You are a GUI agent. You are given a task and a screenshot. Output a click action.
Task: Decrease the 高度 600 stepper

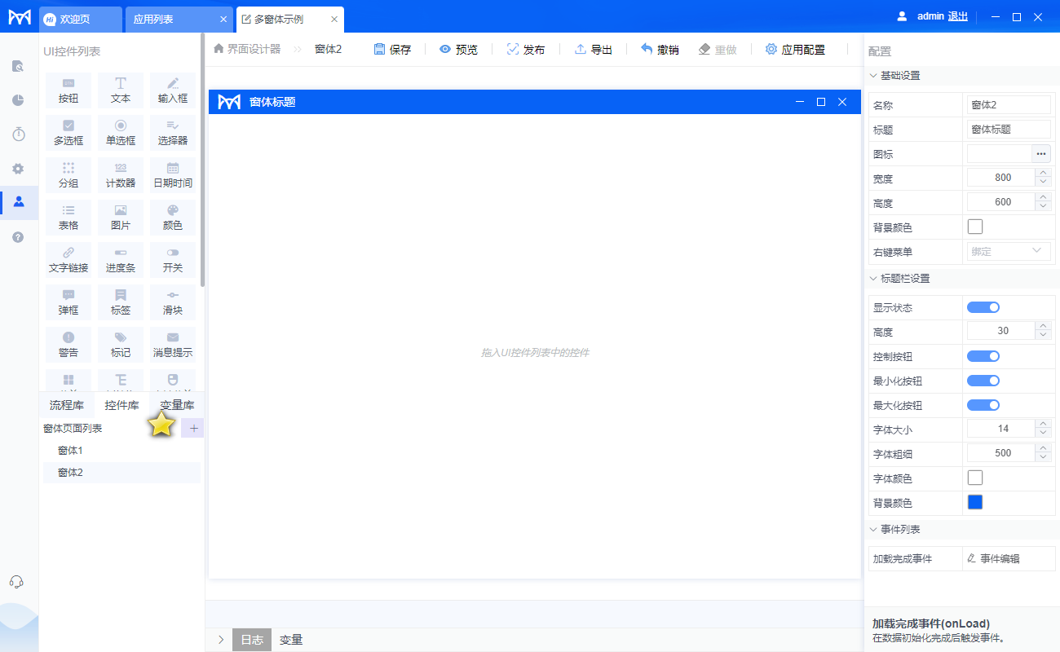point(1043,207)
